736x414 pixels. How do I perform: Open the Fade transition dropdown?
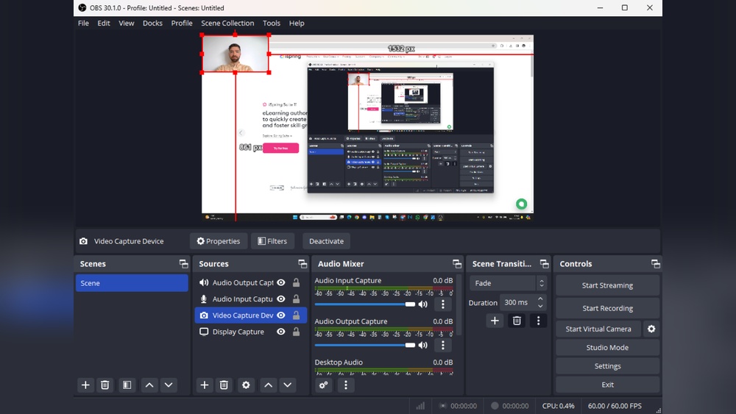pyautogui.click(x=508, y=283)
